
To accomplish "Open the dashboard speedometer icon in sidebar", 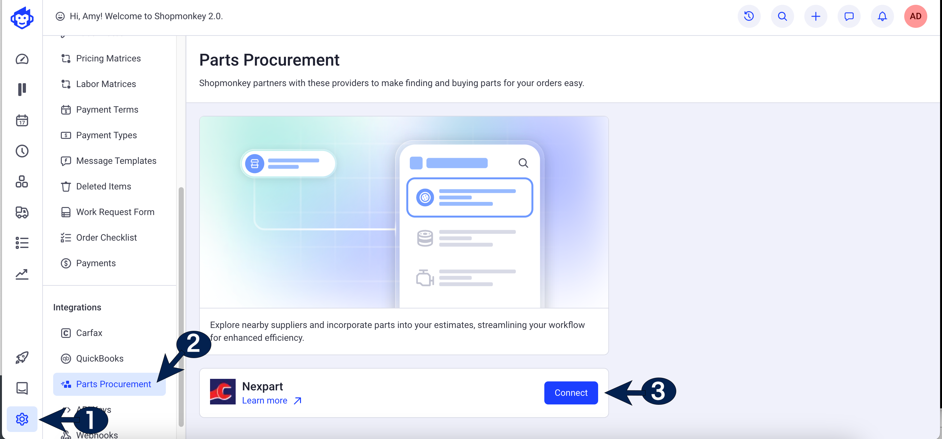I will click(x=22, y=59).
